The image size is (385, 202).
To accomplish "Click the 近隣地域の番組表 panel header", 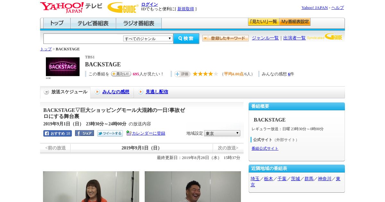I will (297, 169).
